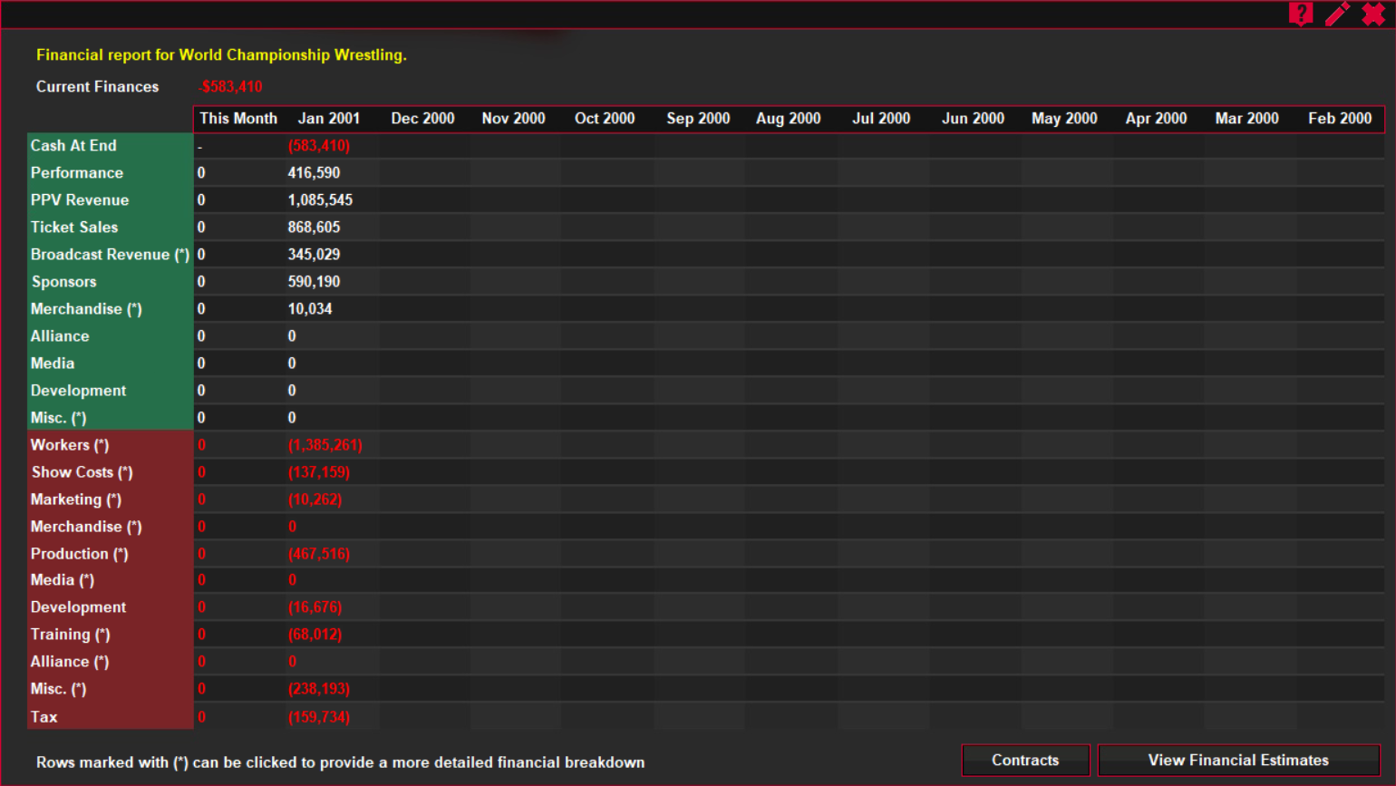Expand the green Merchandise income row
1396x786 pixels.
86,309
